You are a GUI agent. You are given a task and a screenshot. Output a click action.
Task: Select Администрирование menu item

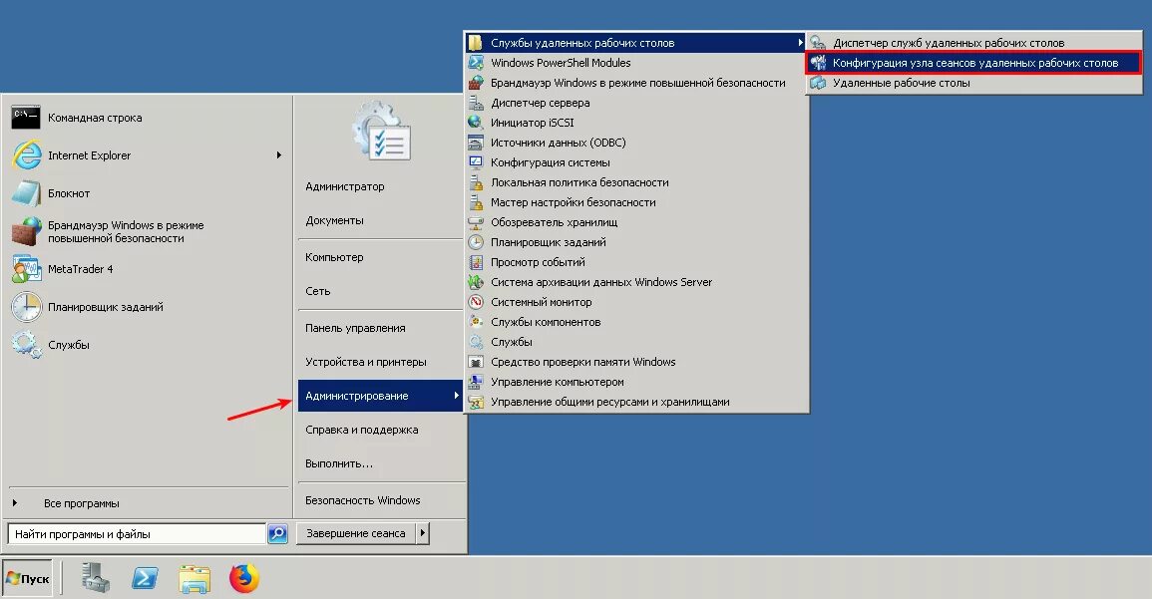pos(380,396)
